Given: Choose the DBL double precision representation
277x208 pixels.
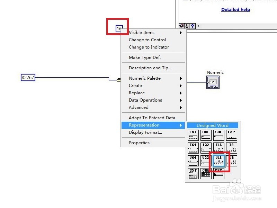Looking at the screenshot, I should [x=206, y=135].
